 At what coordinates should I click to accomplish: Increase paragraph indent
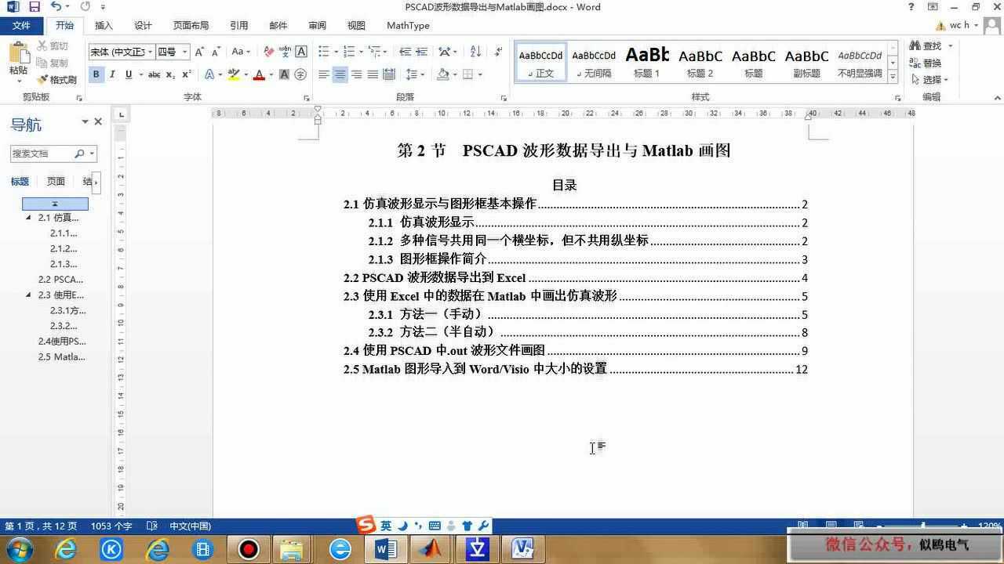click(x=421, y=52)
